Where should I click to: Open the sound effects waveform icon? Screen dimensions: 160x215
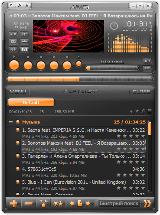[24, 42]
